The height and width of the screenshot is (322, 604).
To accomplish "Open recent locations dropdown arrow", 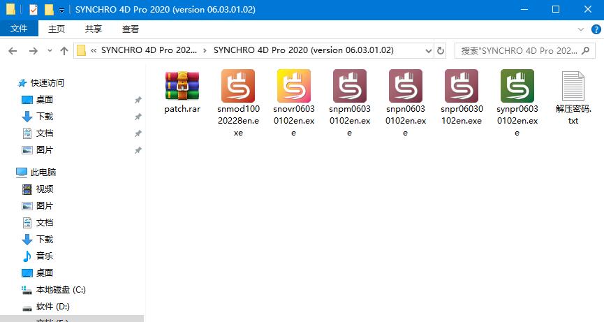I will tap(50, 50).
